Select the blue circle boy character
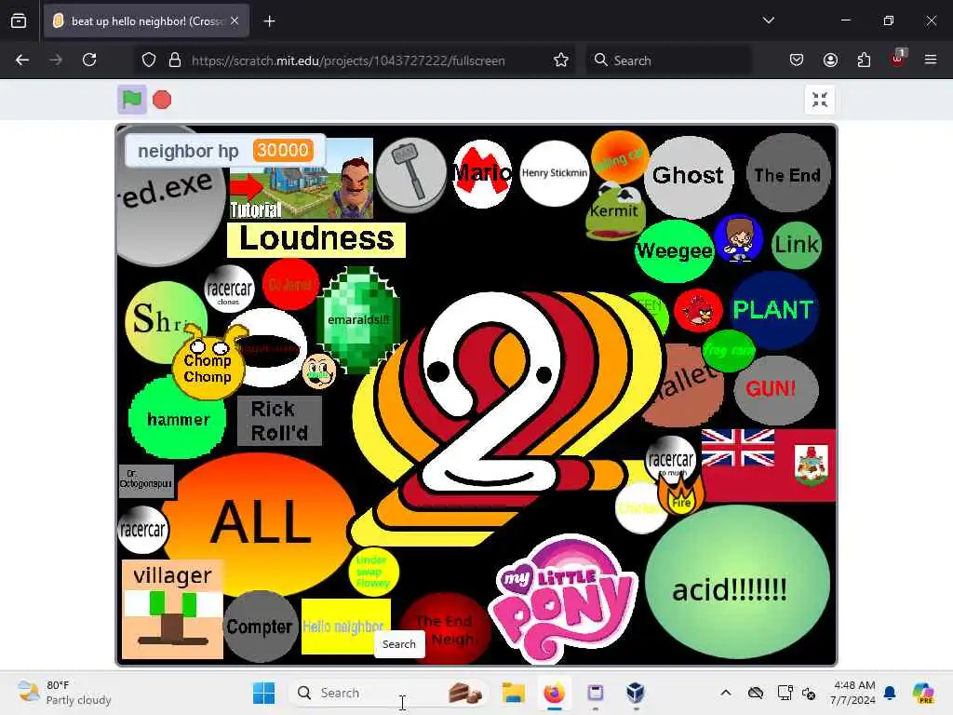953x715 pixels. (738, 238)
